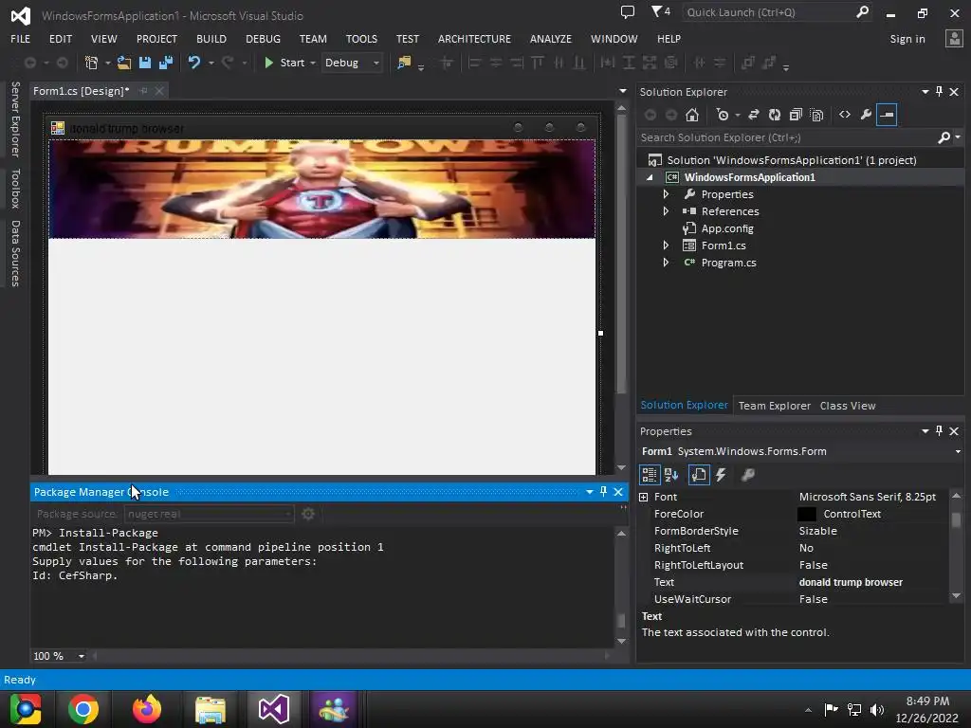
Task: Open the FILE menu
Action: [21, 39]
